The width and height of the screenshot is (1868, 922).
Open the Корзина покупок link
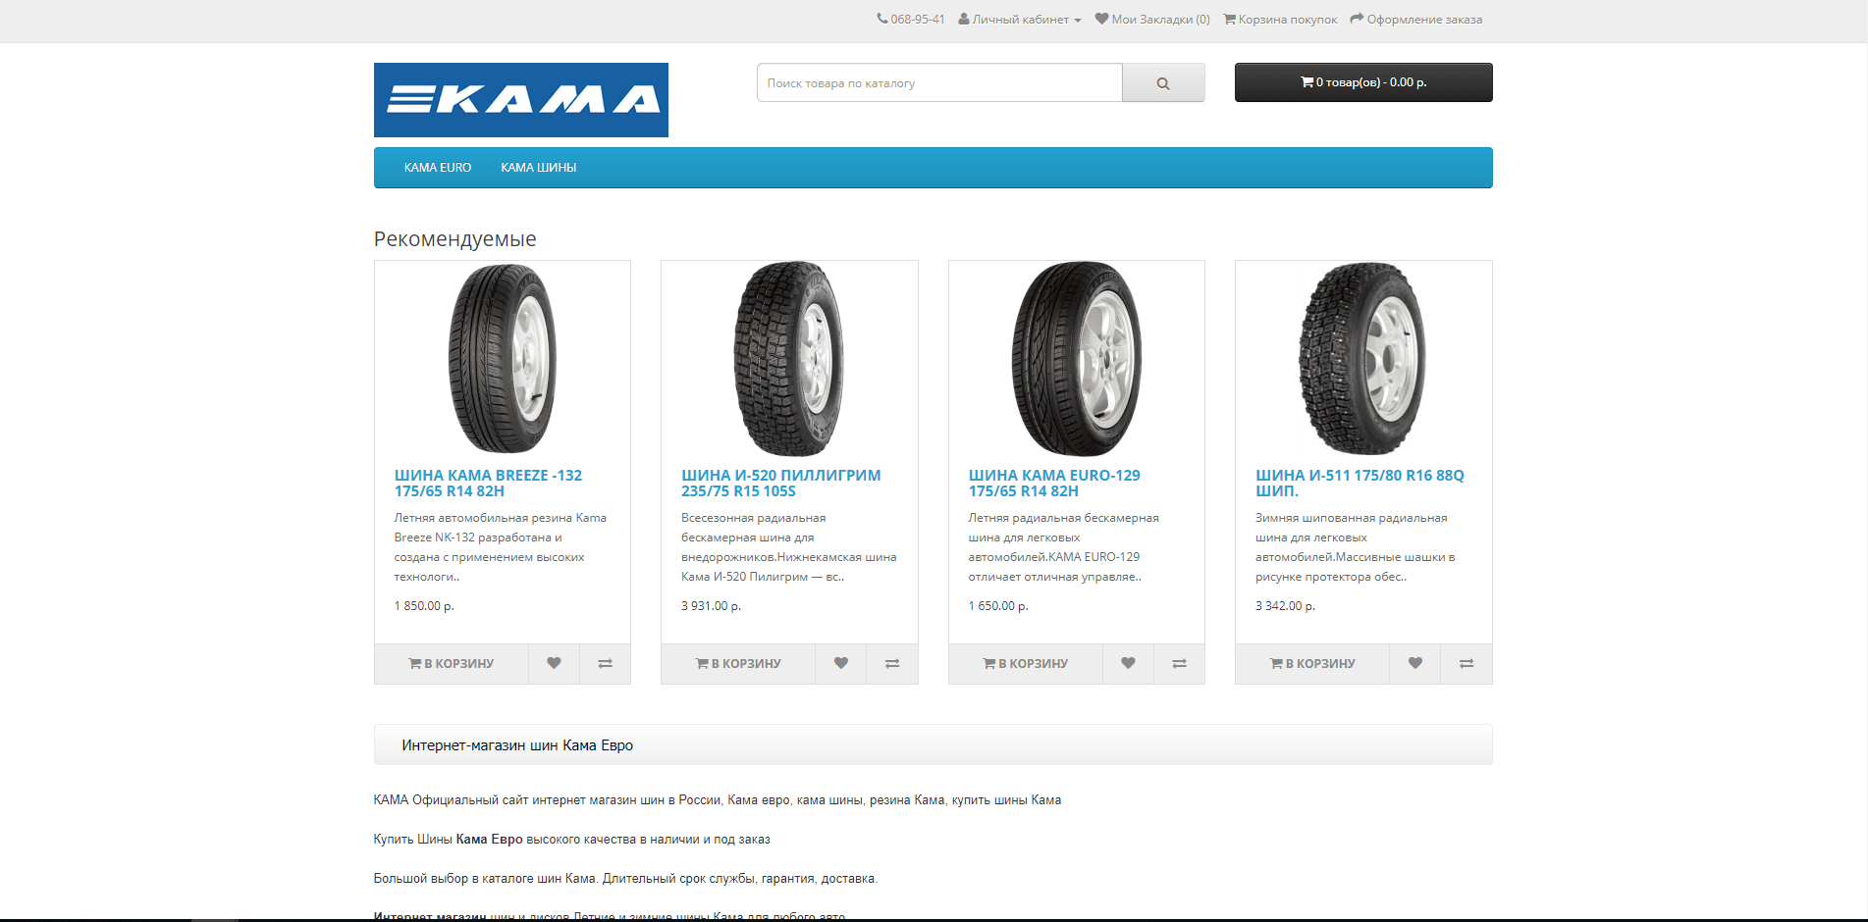pyautogui.click(x=1280, y=20)
